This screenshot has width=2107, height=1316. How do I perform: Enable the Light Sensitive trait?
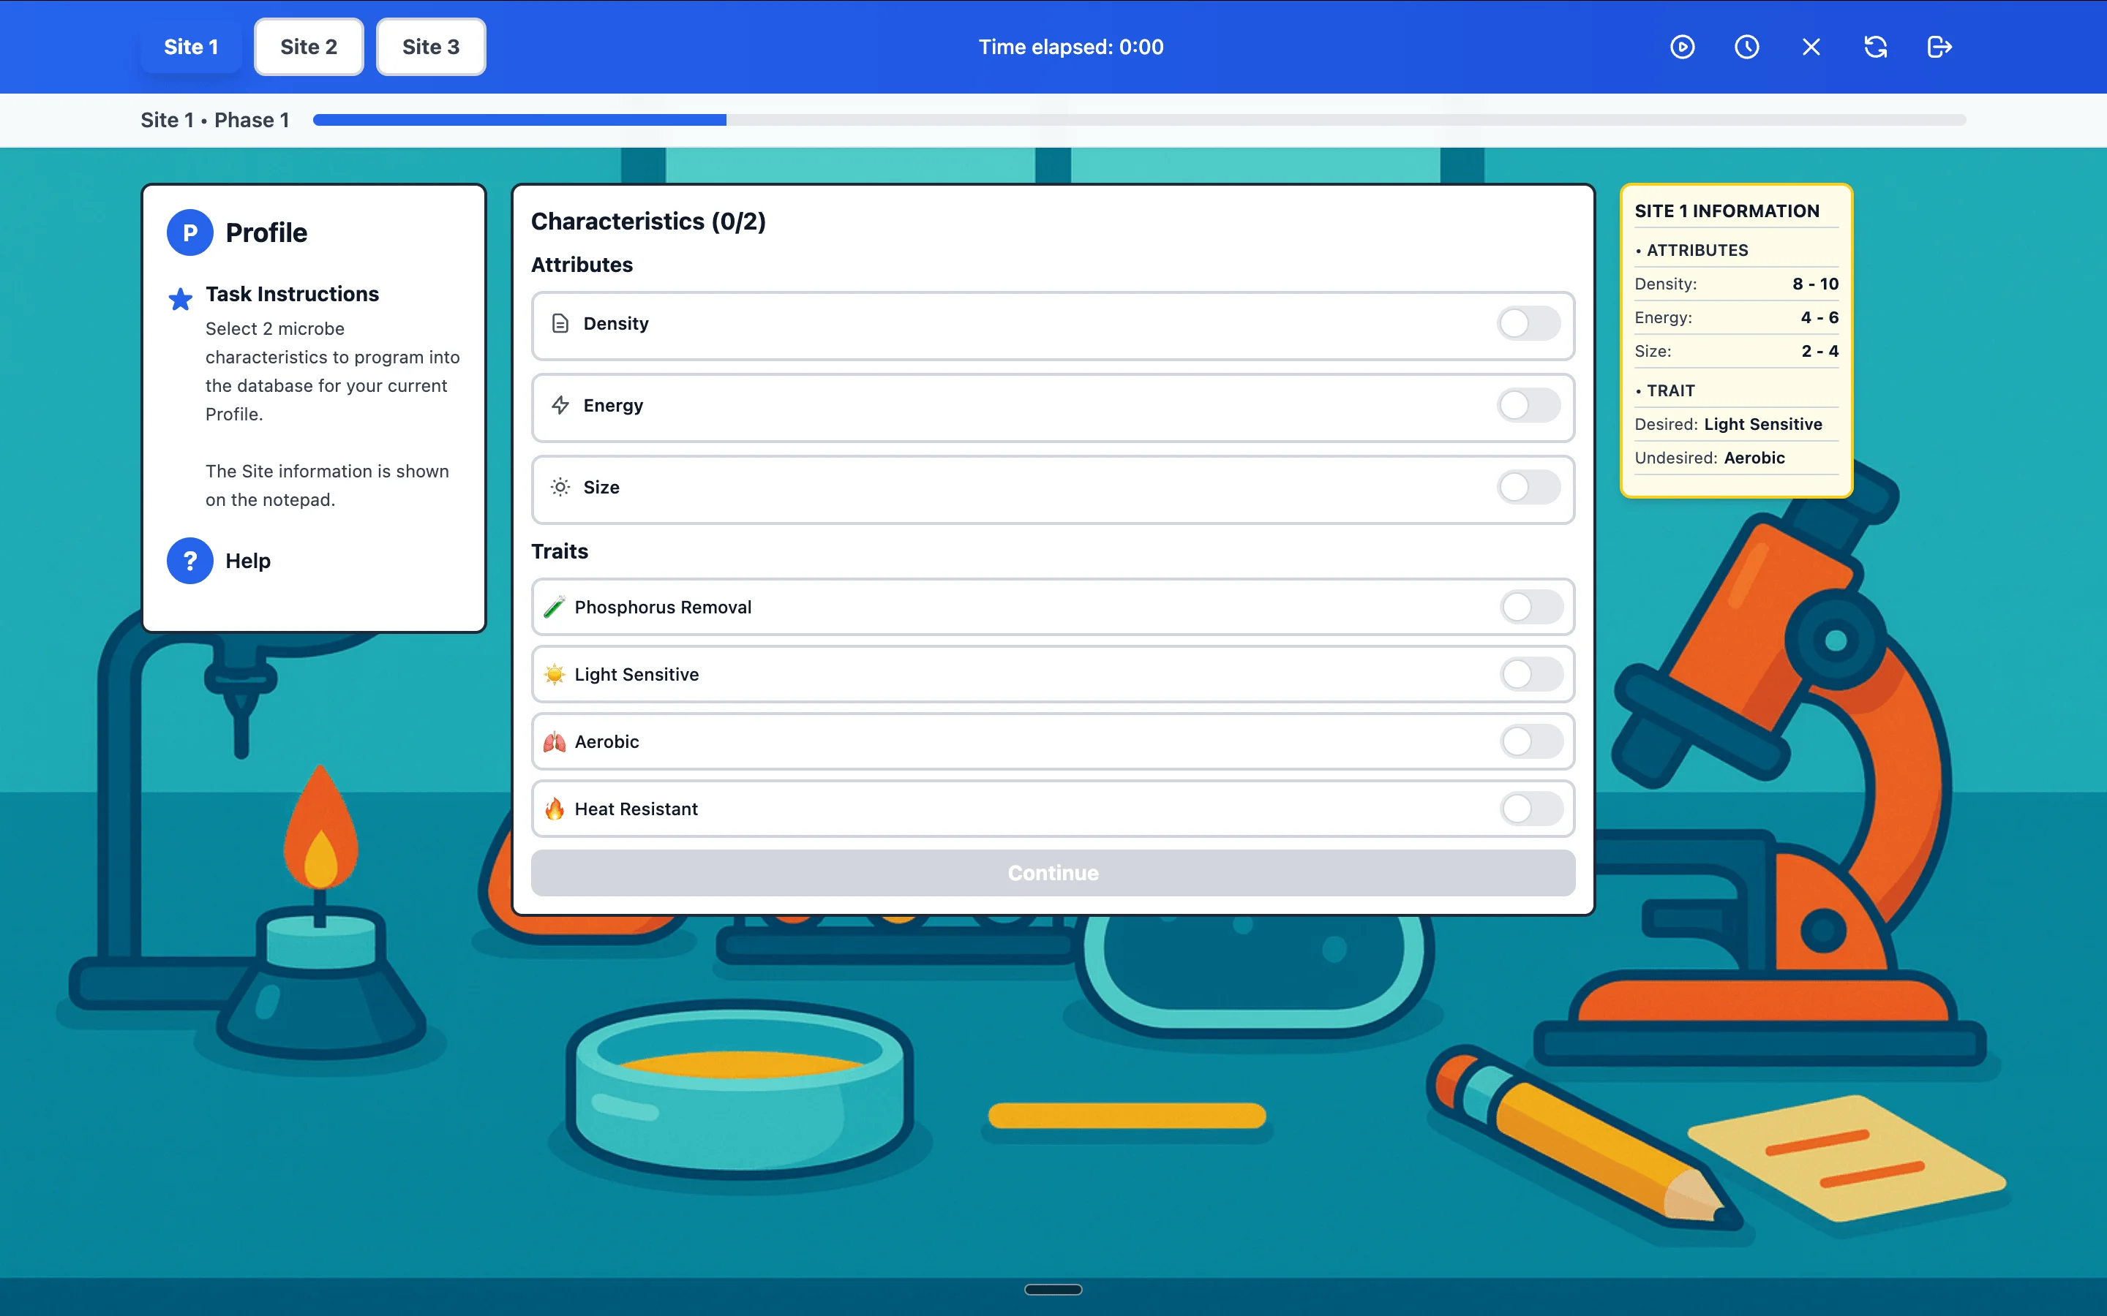tap(1531, 675)
